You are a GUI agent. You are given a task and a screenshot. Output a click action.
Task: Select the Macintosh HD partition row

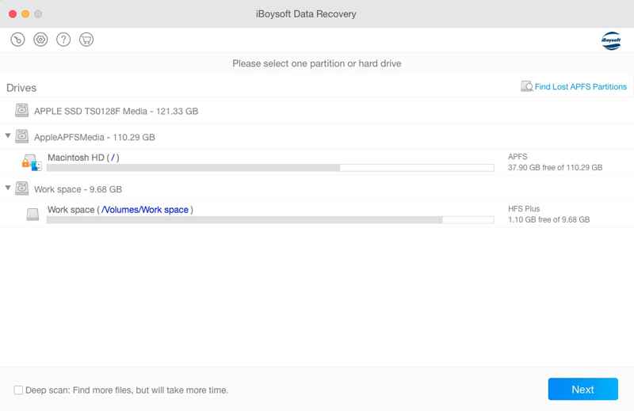pos(317,162)
